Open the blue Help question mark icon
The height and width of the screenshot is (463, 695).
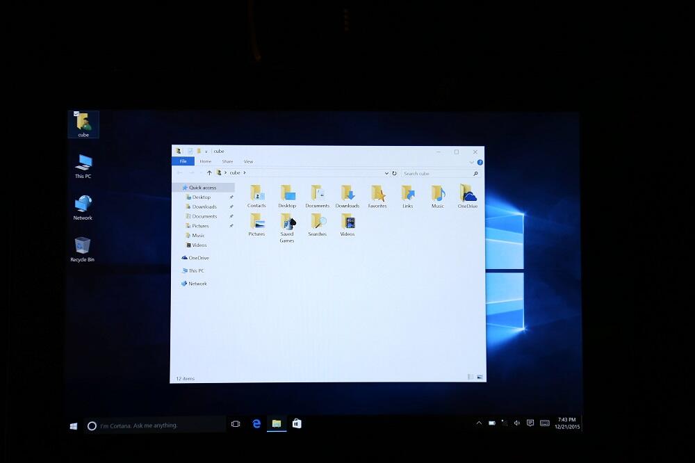tap(480, 162)
